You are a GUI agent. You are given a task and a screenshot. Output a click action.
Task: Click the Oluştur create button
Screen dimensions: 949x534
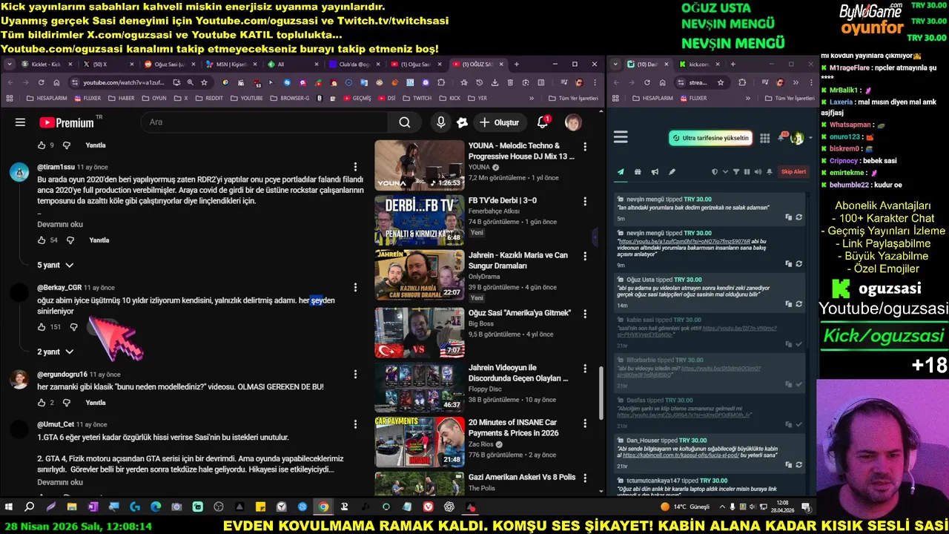coord(500,122)
